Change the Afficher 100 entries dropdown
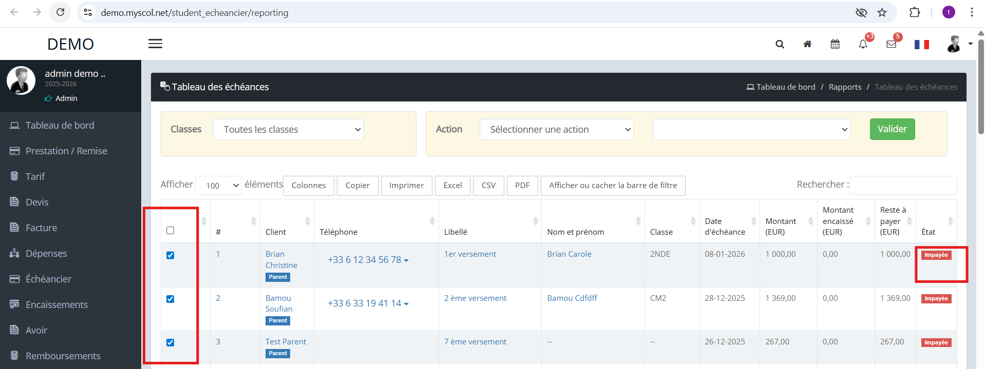Image resolution: width=985 pixels, height=369 pixels. tap(218, 186)
